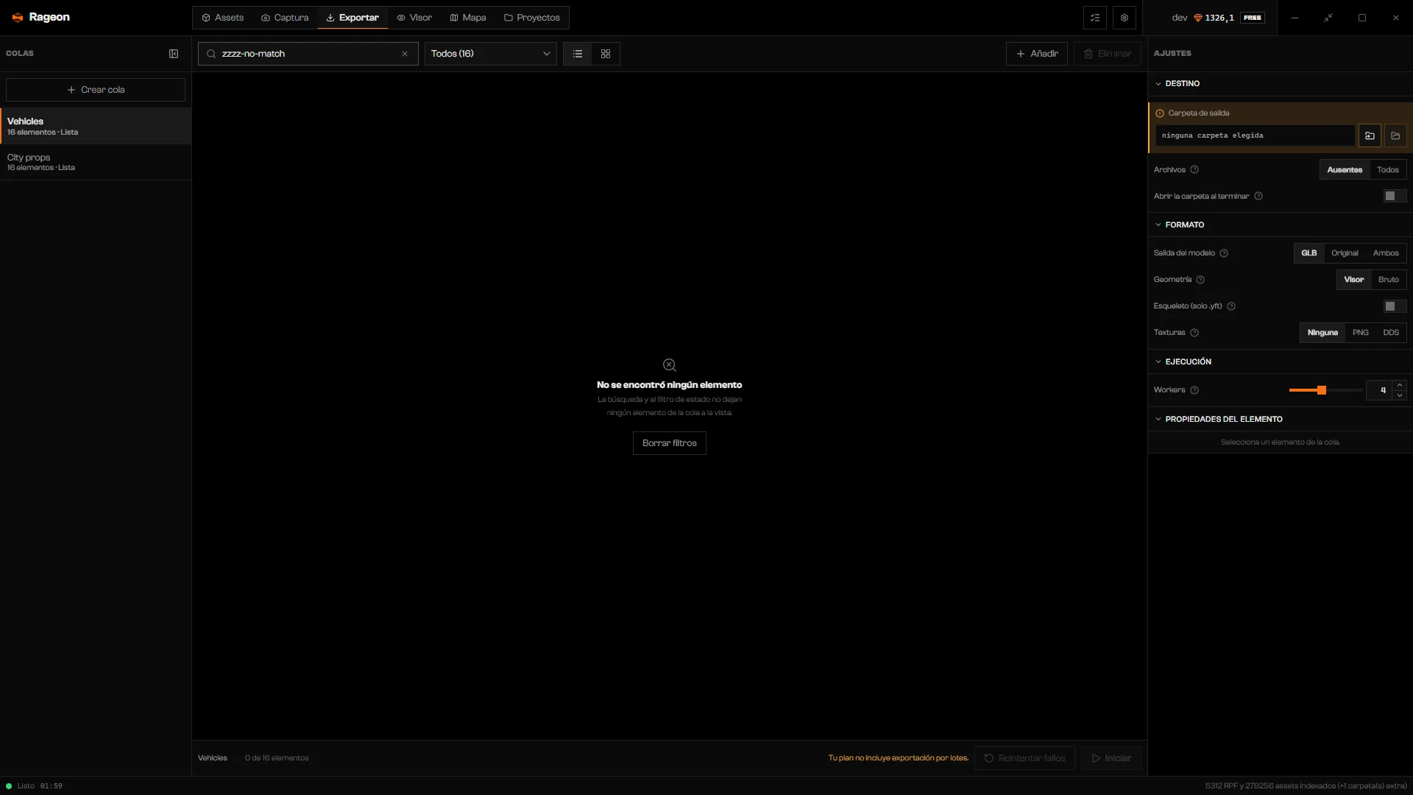Click Crear cola button
The height and width of the screenshot is (795, 1413).
(96, 90)
